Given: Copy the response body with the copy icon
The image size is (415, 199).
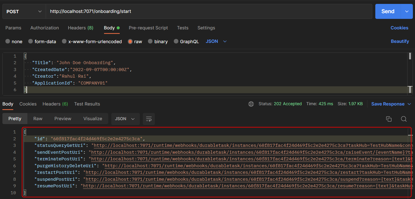Looking at the screenshot, I should click(389, 119).
